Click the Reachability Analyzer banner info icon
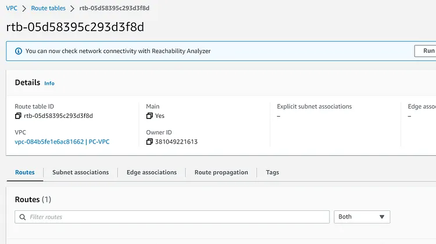 (x=18, y=51)
